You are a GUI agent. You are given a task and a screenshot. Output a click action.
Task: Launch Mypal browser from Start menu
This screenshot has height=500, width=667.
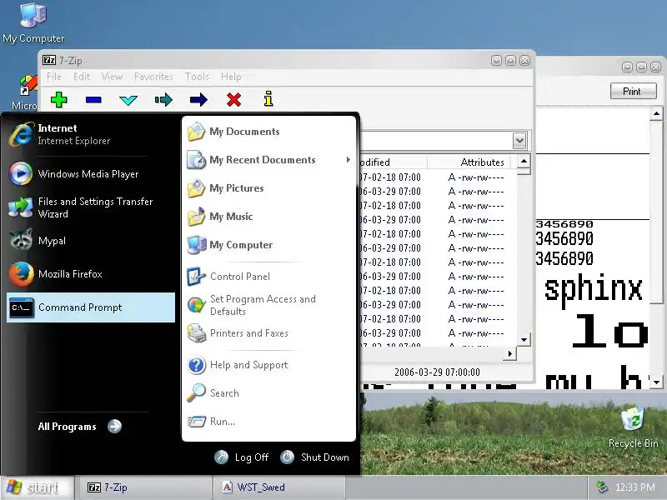91,241
